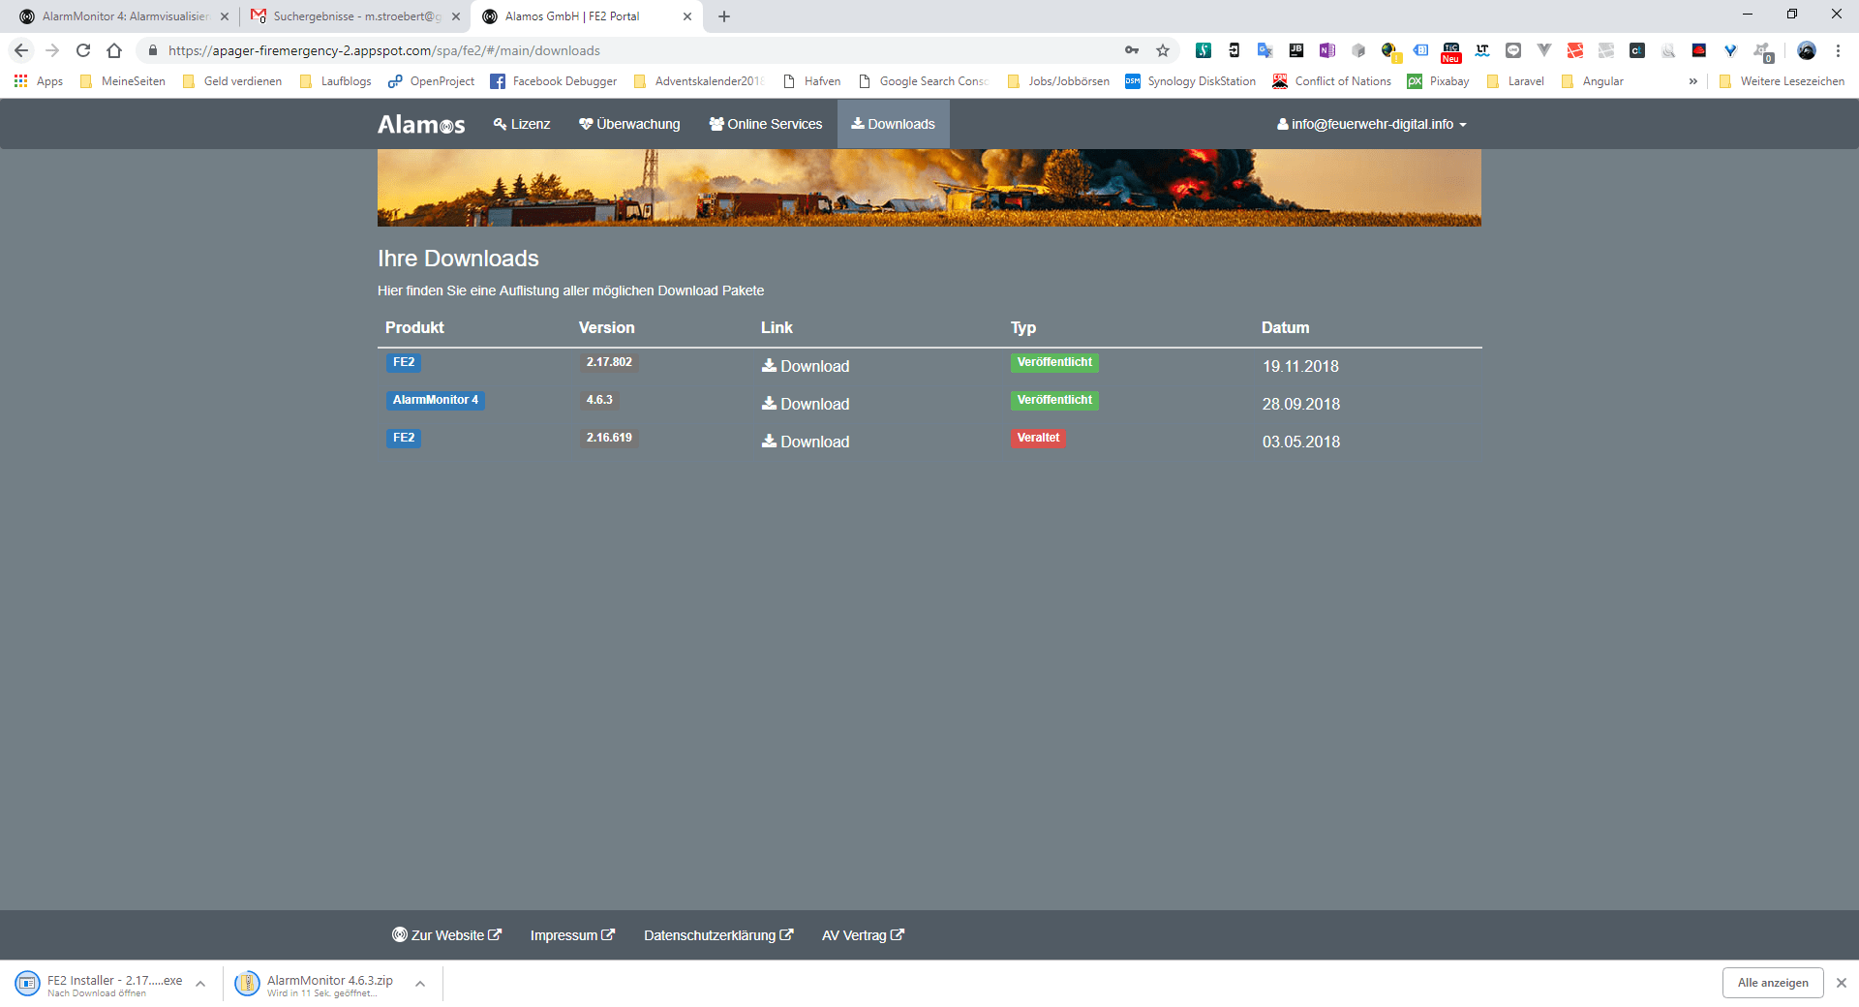Close the downloads bar
Image resolution: width=1859 pixels, height=1007 pixels.
(1842, 983)
